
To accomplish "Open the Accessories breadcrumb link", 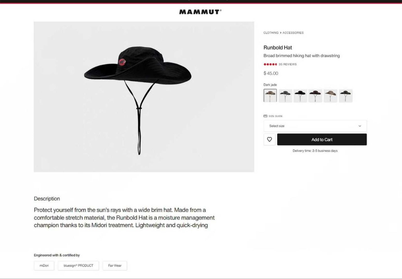I will tap(293, 33).
